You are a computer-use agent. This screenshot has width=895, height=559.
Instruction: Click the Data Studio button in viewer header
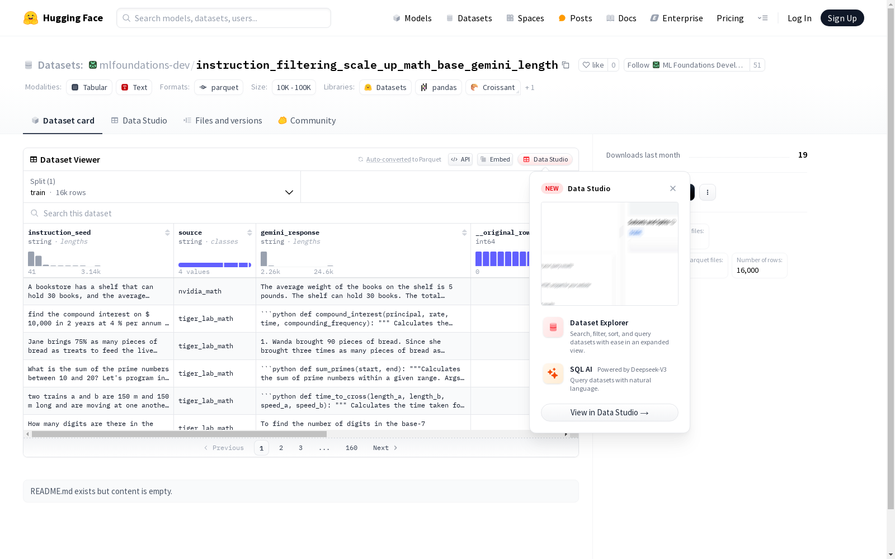click(x=545, y=159)
